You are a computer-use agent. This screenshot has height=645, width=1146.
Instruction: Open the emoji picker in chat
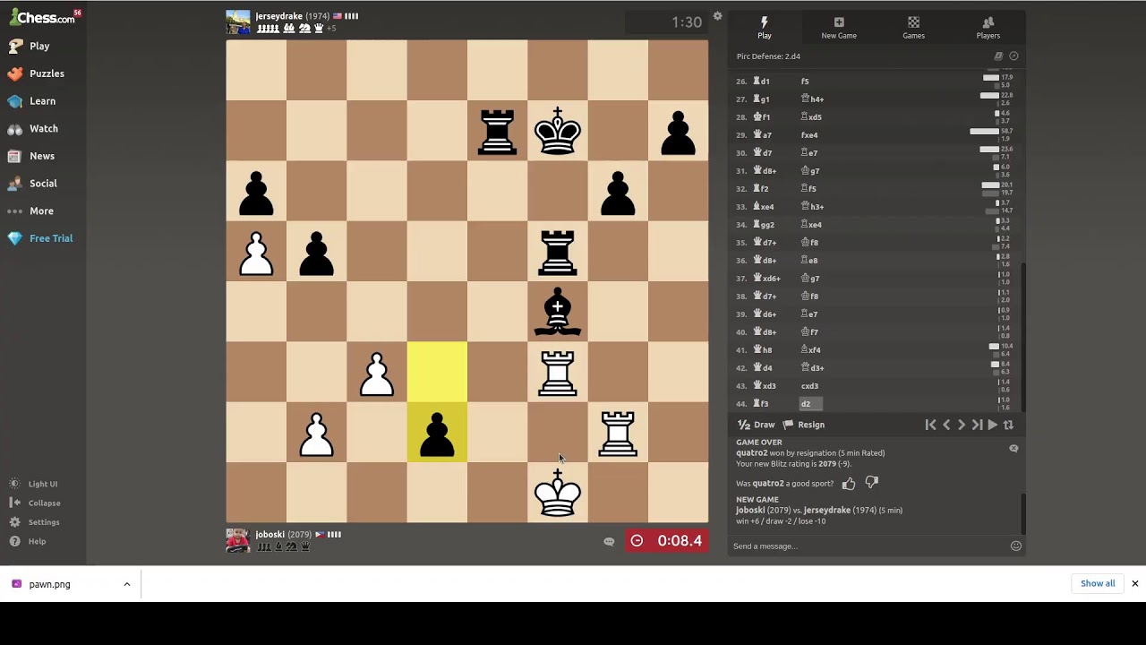[x=1016, y=546]
